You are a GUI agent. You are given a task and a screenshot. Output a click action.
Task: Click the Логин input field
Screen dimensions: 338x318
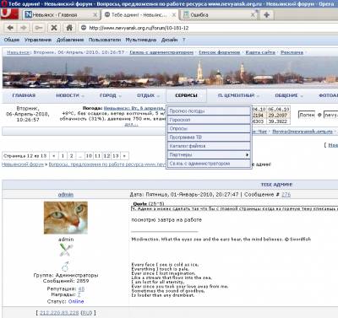point(307,115)
